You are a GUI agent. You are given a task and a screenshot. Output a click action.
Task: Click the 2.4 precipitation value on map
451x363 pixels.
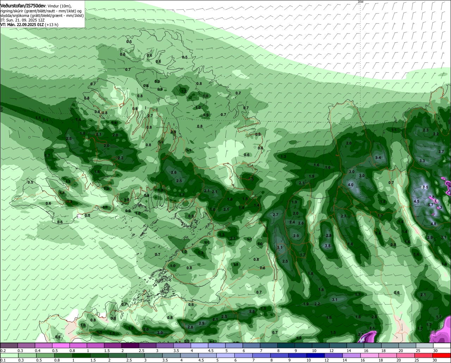pos(292,222)
